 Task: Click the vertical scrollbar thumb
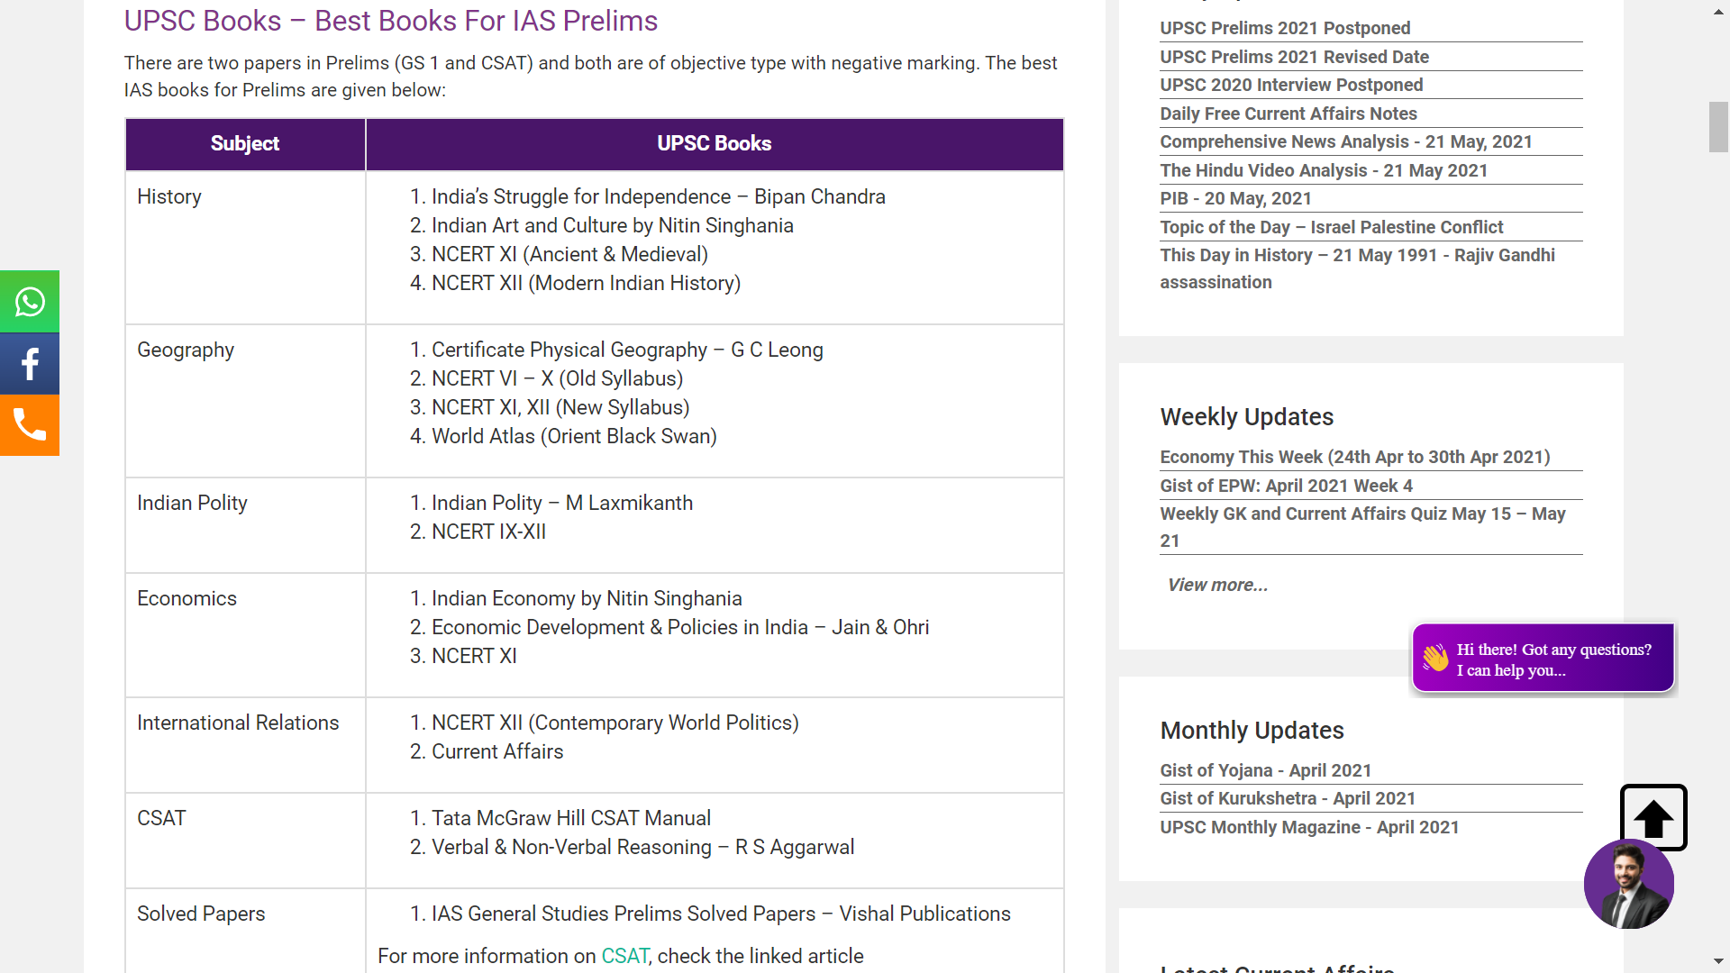(1719, 127)
